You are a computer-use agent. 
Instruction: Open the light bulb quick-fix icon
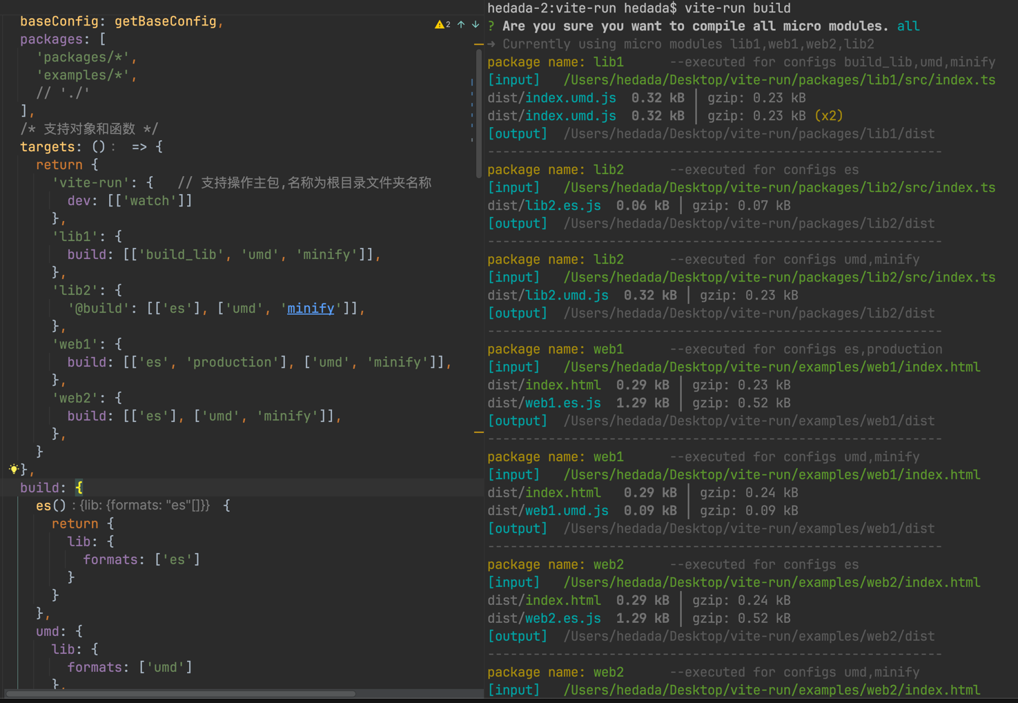tap(14, 469)
